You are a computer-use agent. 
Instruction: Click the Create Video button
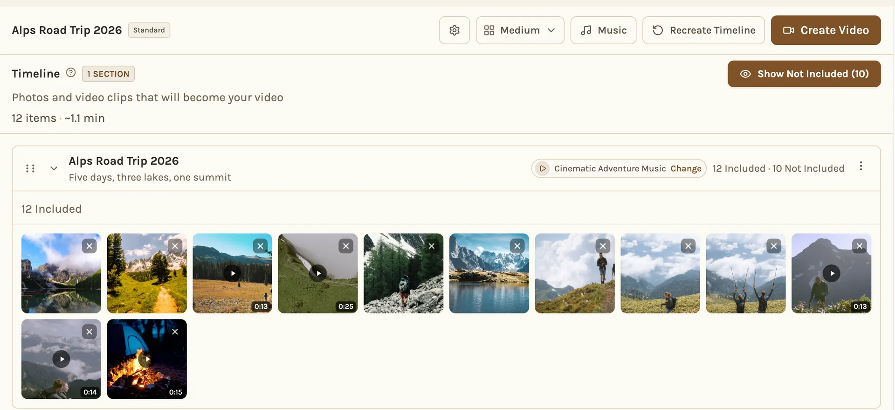click(x=826, y=30)
